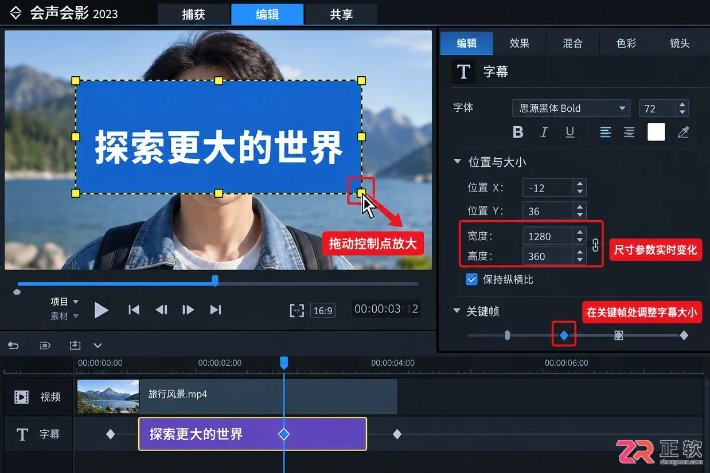The image size is (710, 473).
Task: Click the insert-track icon in timeline toolbar
Action: 75,346
